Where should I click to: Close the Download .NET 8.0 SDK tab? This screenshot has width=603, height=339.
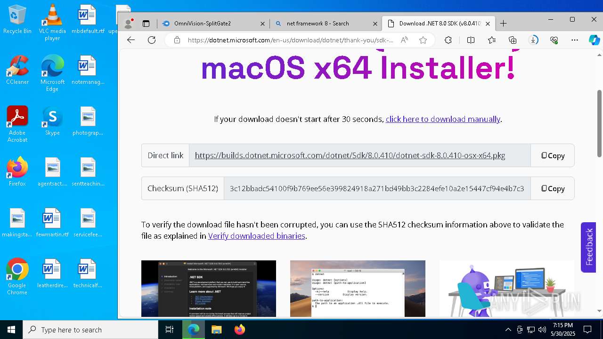(488, 24)
